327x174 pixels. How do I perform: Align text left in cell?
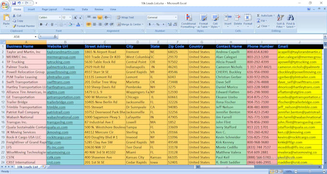89,24
